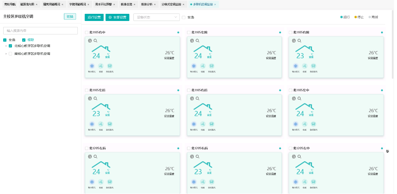
Task: Close the 碳排分析 tab
Action: (155, 4)
